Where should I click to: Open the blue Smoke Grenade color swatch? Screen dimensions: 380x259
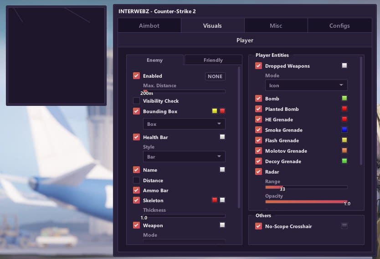click(x=344, y=130)
